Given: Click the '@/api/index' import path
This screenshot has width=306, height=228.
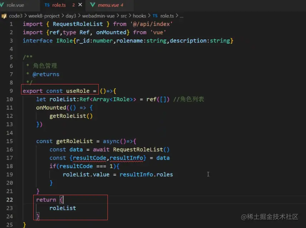Looking at the screenshot, I should coord(151,24).
